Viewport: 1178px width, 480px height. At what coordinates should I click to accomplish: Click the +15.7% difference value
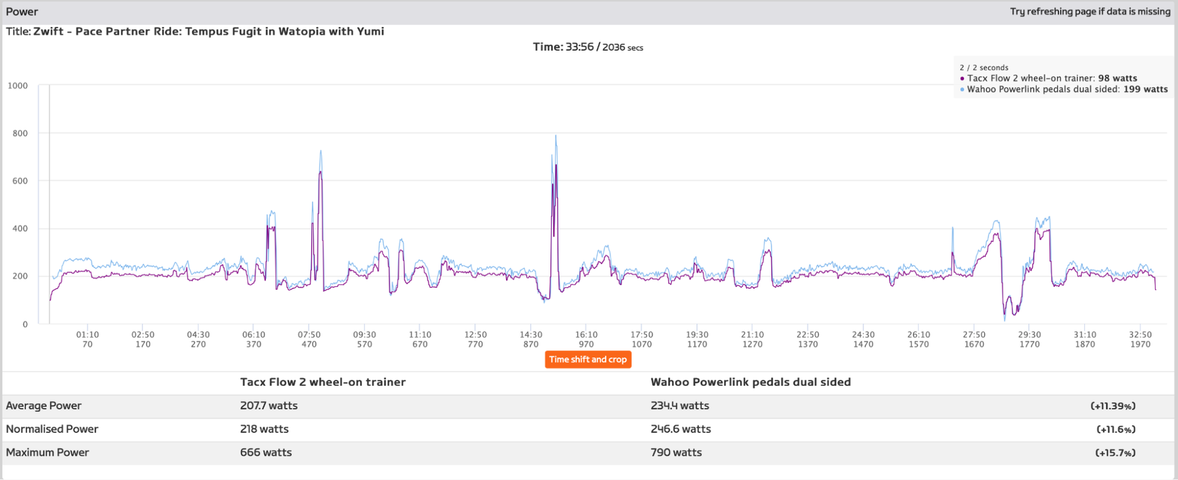click(1115, 452)
